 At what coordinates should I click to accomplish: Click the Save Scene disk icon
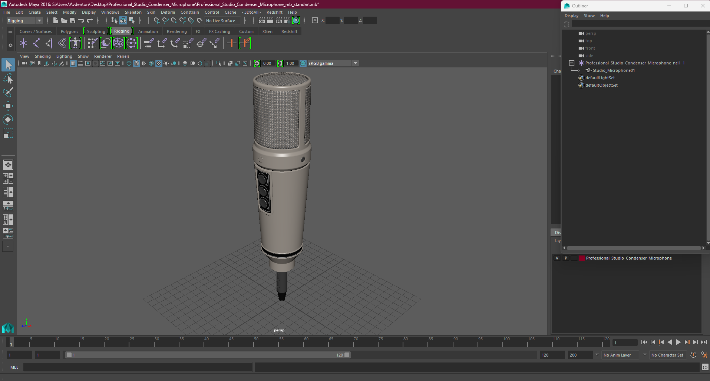73,21
